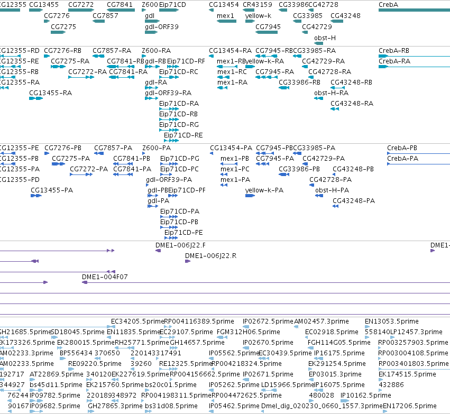
Task: Open protein gdl-ORF39-PA
Action: point(169,180)
